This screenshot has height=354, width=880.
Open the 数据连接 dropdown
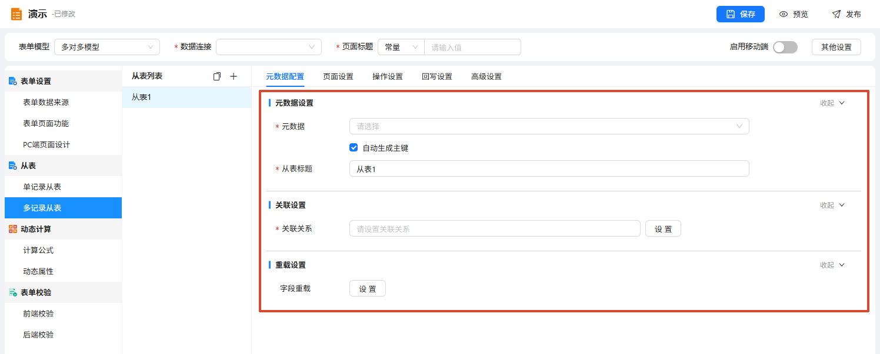click(269, 47)
